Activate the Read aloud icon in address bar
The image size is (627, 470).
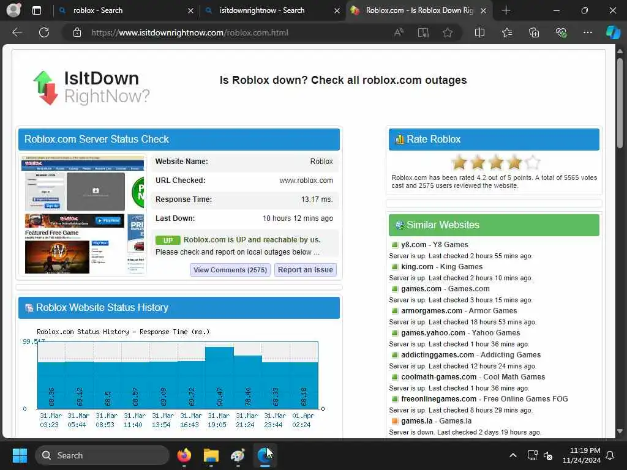[399, 32]
